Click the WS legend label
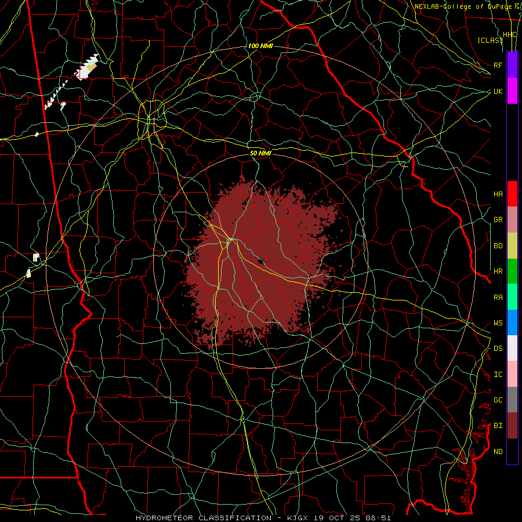 pos(498,323)
